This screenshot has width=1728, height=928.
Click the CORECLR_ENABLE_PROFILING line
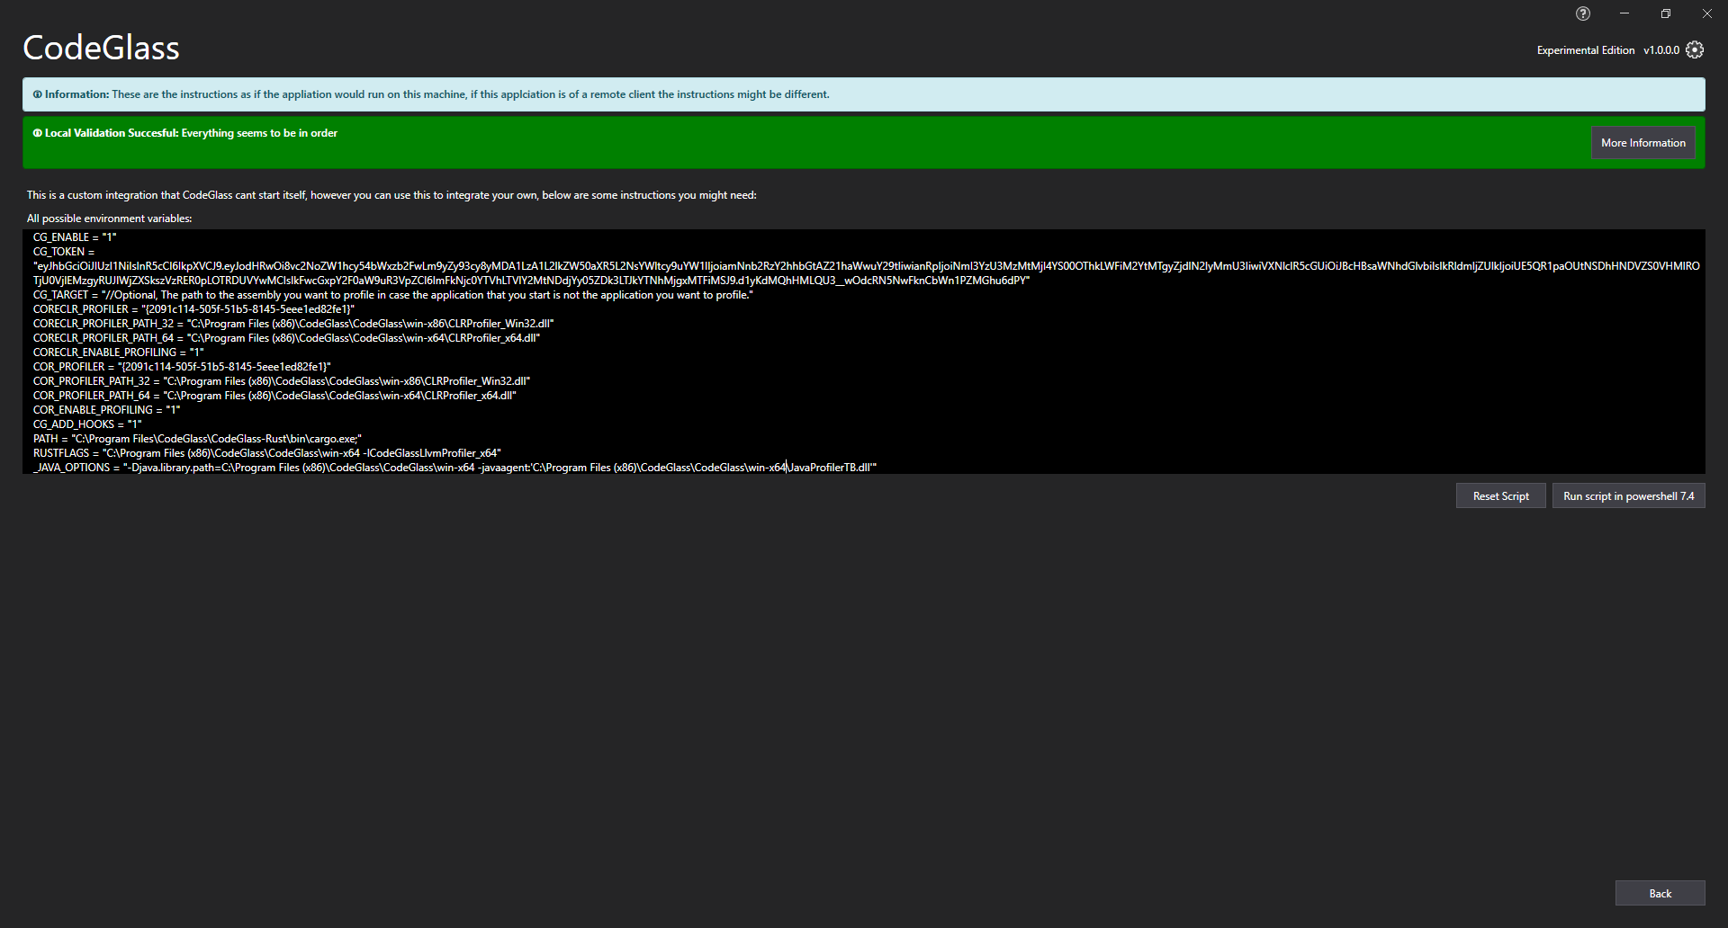119,352
